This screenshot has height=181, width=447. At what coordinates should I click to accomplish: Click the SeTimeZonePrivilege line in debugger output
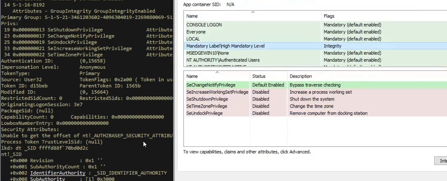point(87,55)
